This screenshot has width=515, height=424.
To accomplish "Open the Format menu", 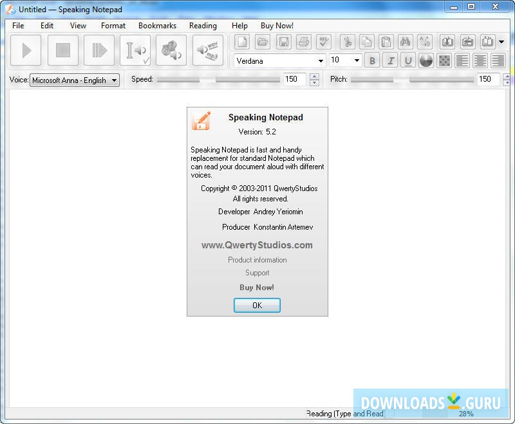I will 113,26.
